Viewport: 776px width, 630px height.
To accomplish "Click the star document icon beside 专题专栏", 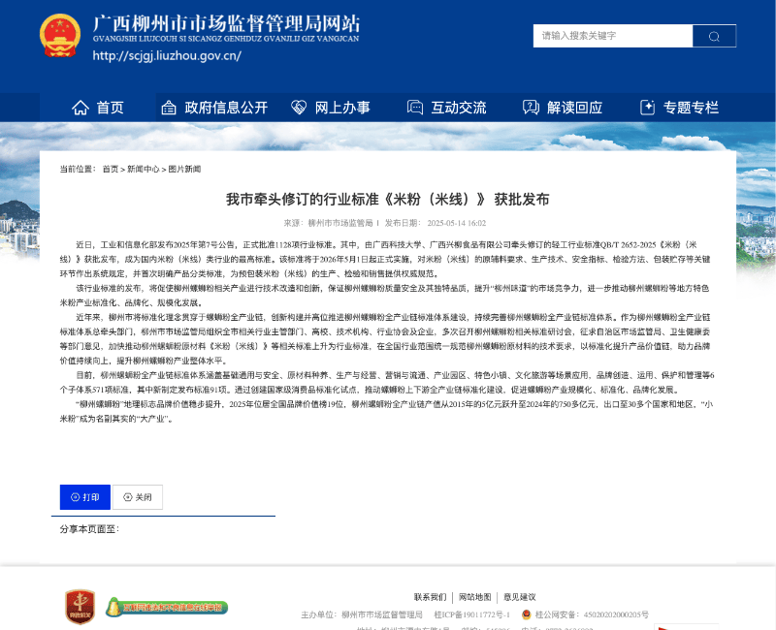I will coord(647,108).
